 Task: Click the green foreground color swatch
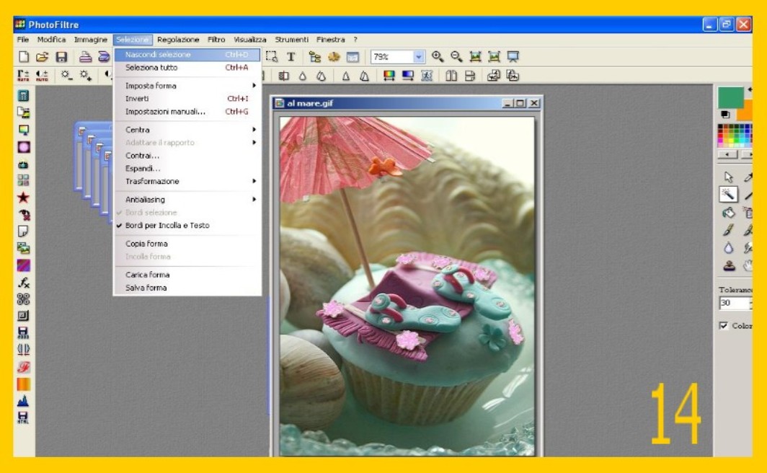click(730, 97)
